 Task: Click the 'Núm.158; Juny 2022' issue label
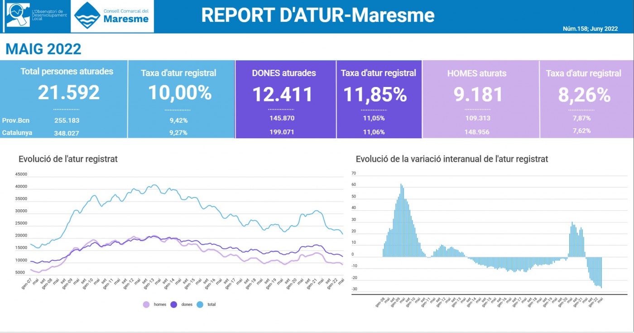pyautogui.click(x=590, y=29)
